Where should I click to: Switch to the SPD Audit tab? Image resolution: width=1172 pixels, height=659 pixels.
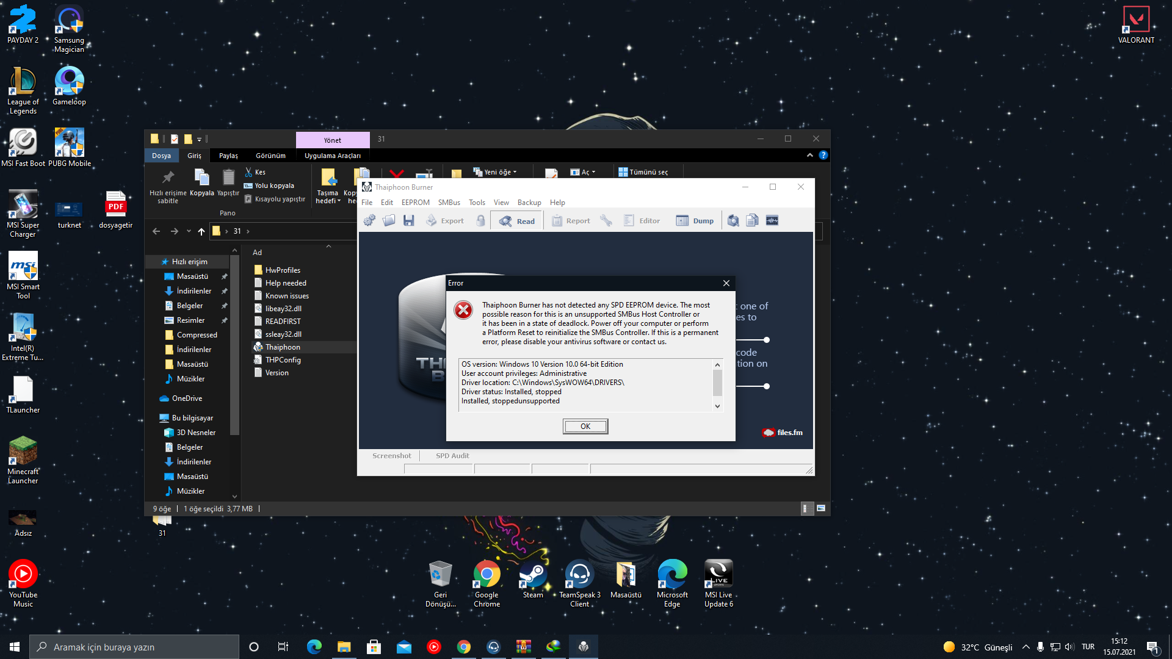tap(452, 456)
